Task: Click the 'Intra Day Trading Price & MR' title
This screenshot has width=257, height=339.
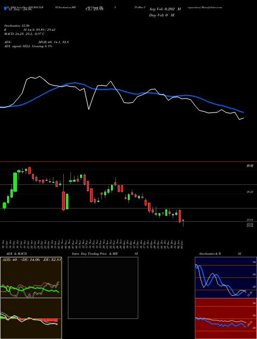Action: pyautogui.click(x=95, y=254)
